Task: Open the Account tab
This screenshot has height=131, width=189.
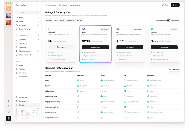Action: tap(49, 20)
